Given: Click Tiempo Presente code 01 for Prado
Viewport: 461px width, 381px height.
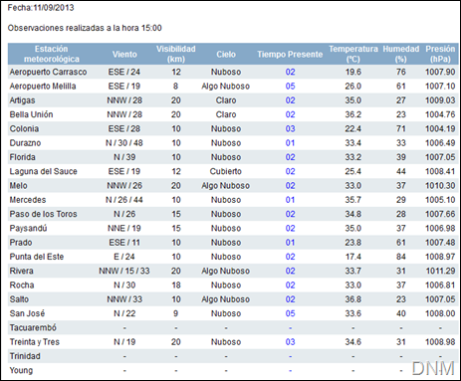Looking at the screenshot, I should [290, 243].
